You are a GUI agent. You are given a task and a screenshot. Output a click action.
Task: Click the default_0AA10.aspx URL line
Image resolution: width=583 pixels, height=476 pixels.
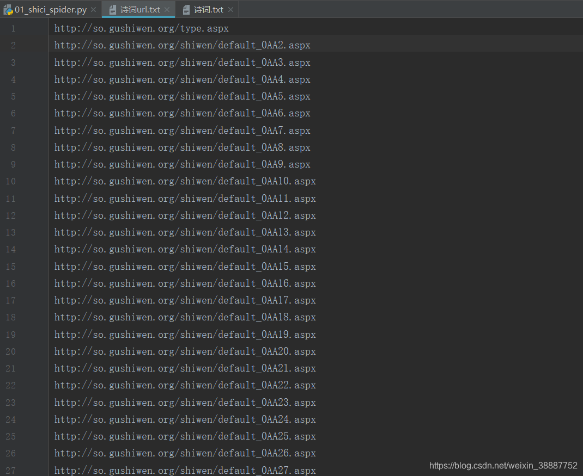(x=185, y=181)
